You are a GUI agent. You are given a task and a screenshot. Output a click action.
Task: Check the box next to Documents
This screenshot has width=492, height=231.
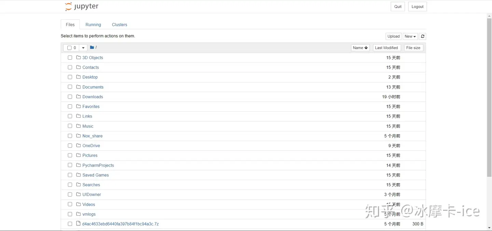(70, 87)
